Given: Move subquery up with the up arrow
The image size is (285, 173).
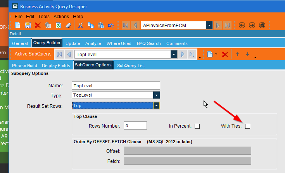Looking at the screenshot, I should pos(237,54).
